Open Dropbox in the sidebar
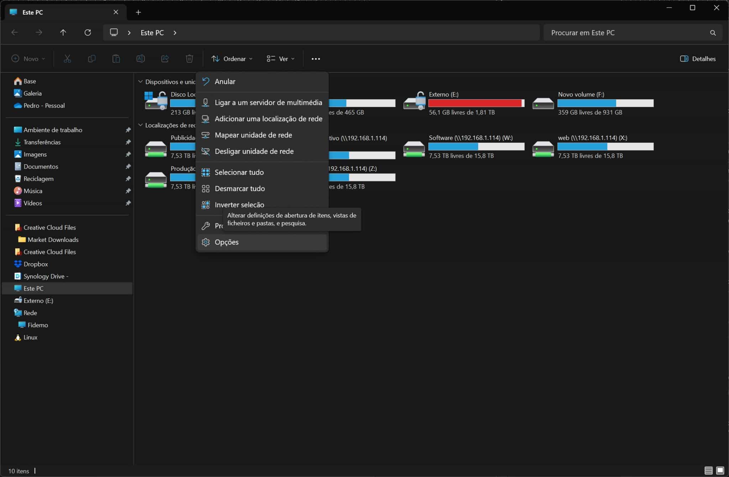 [x=36, y=264]
